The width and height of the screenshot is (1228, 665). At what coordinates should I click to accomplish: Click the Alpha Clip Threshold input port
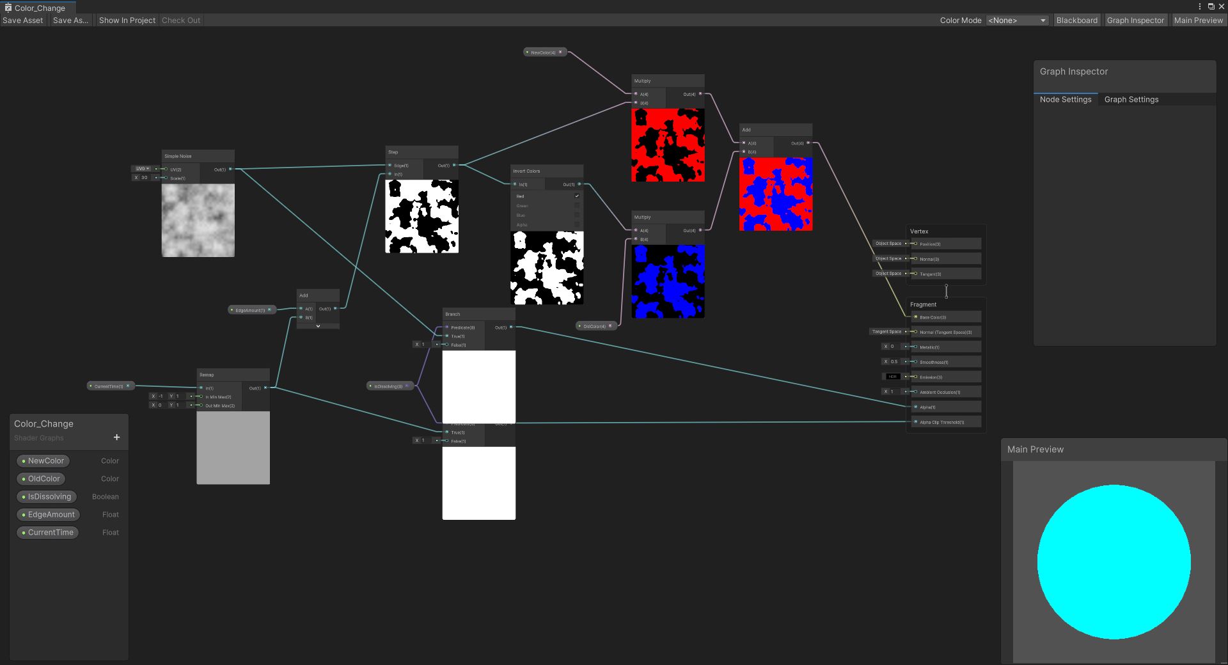click(915, 422)
